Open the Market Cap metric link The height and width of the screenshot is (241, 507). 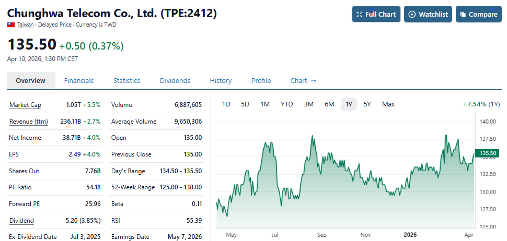tap(25, 105)
